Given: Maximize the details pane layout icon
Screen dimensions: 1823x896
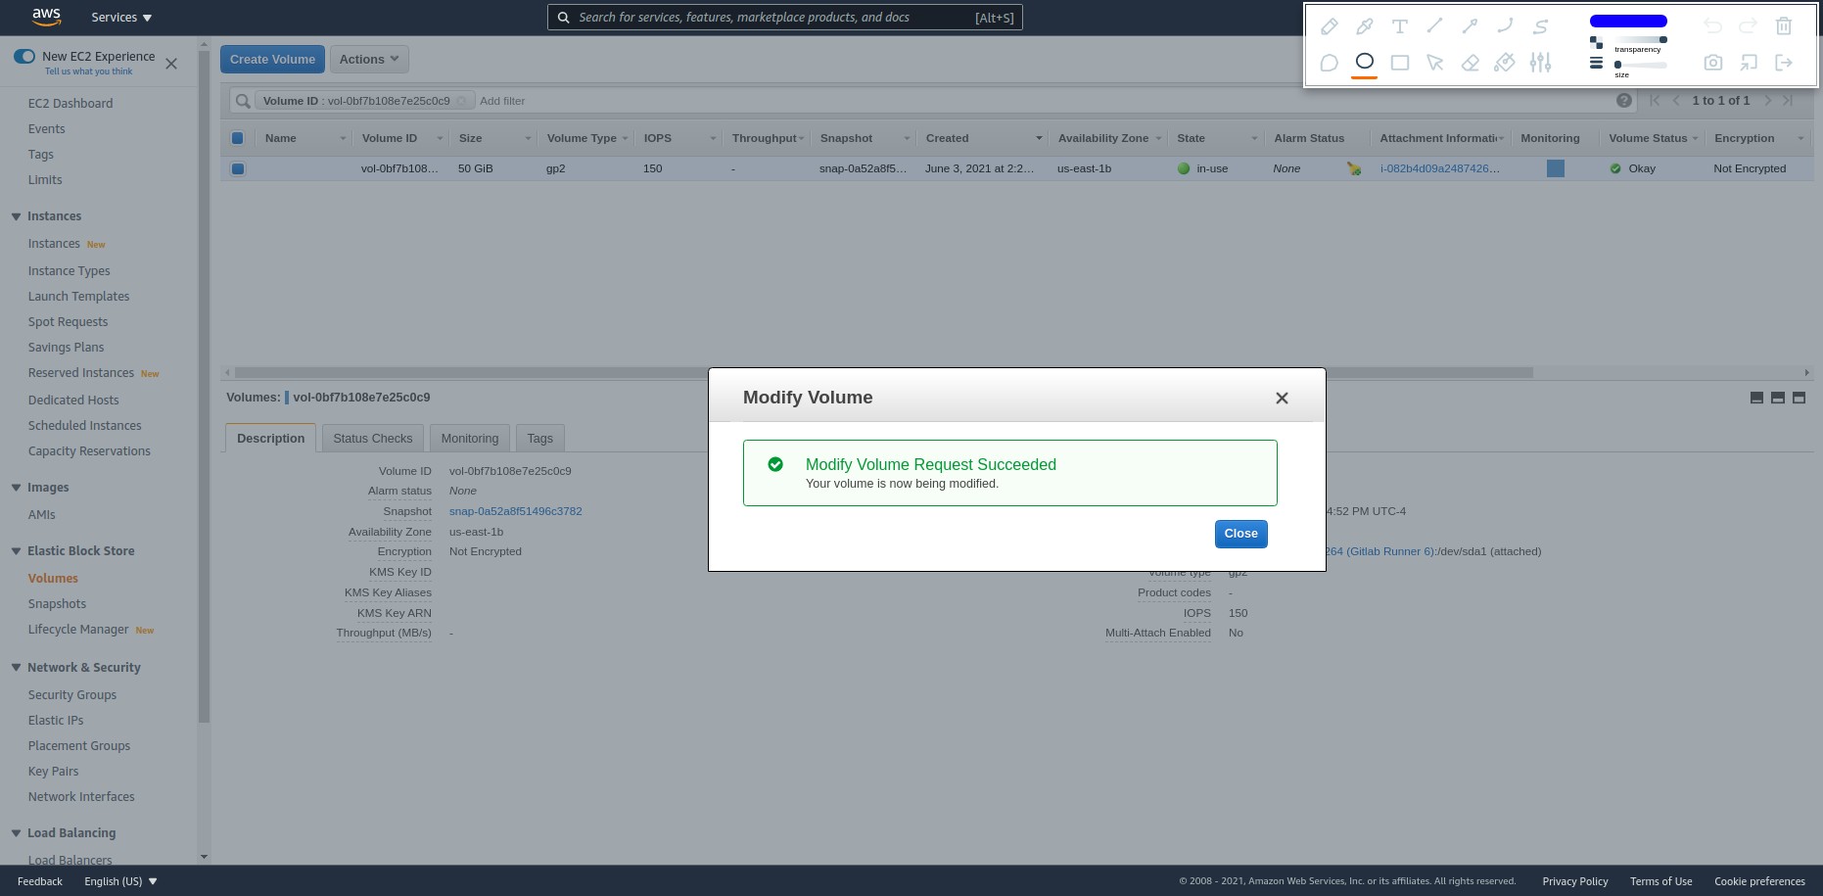Looking at the screenshot, I should point(1799,398).
